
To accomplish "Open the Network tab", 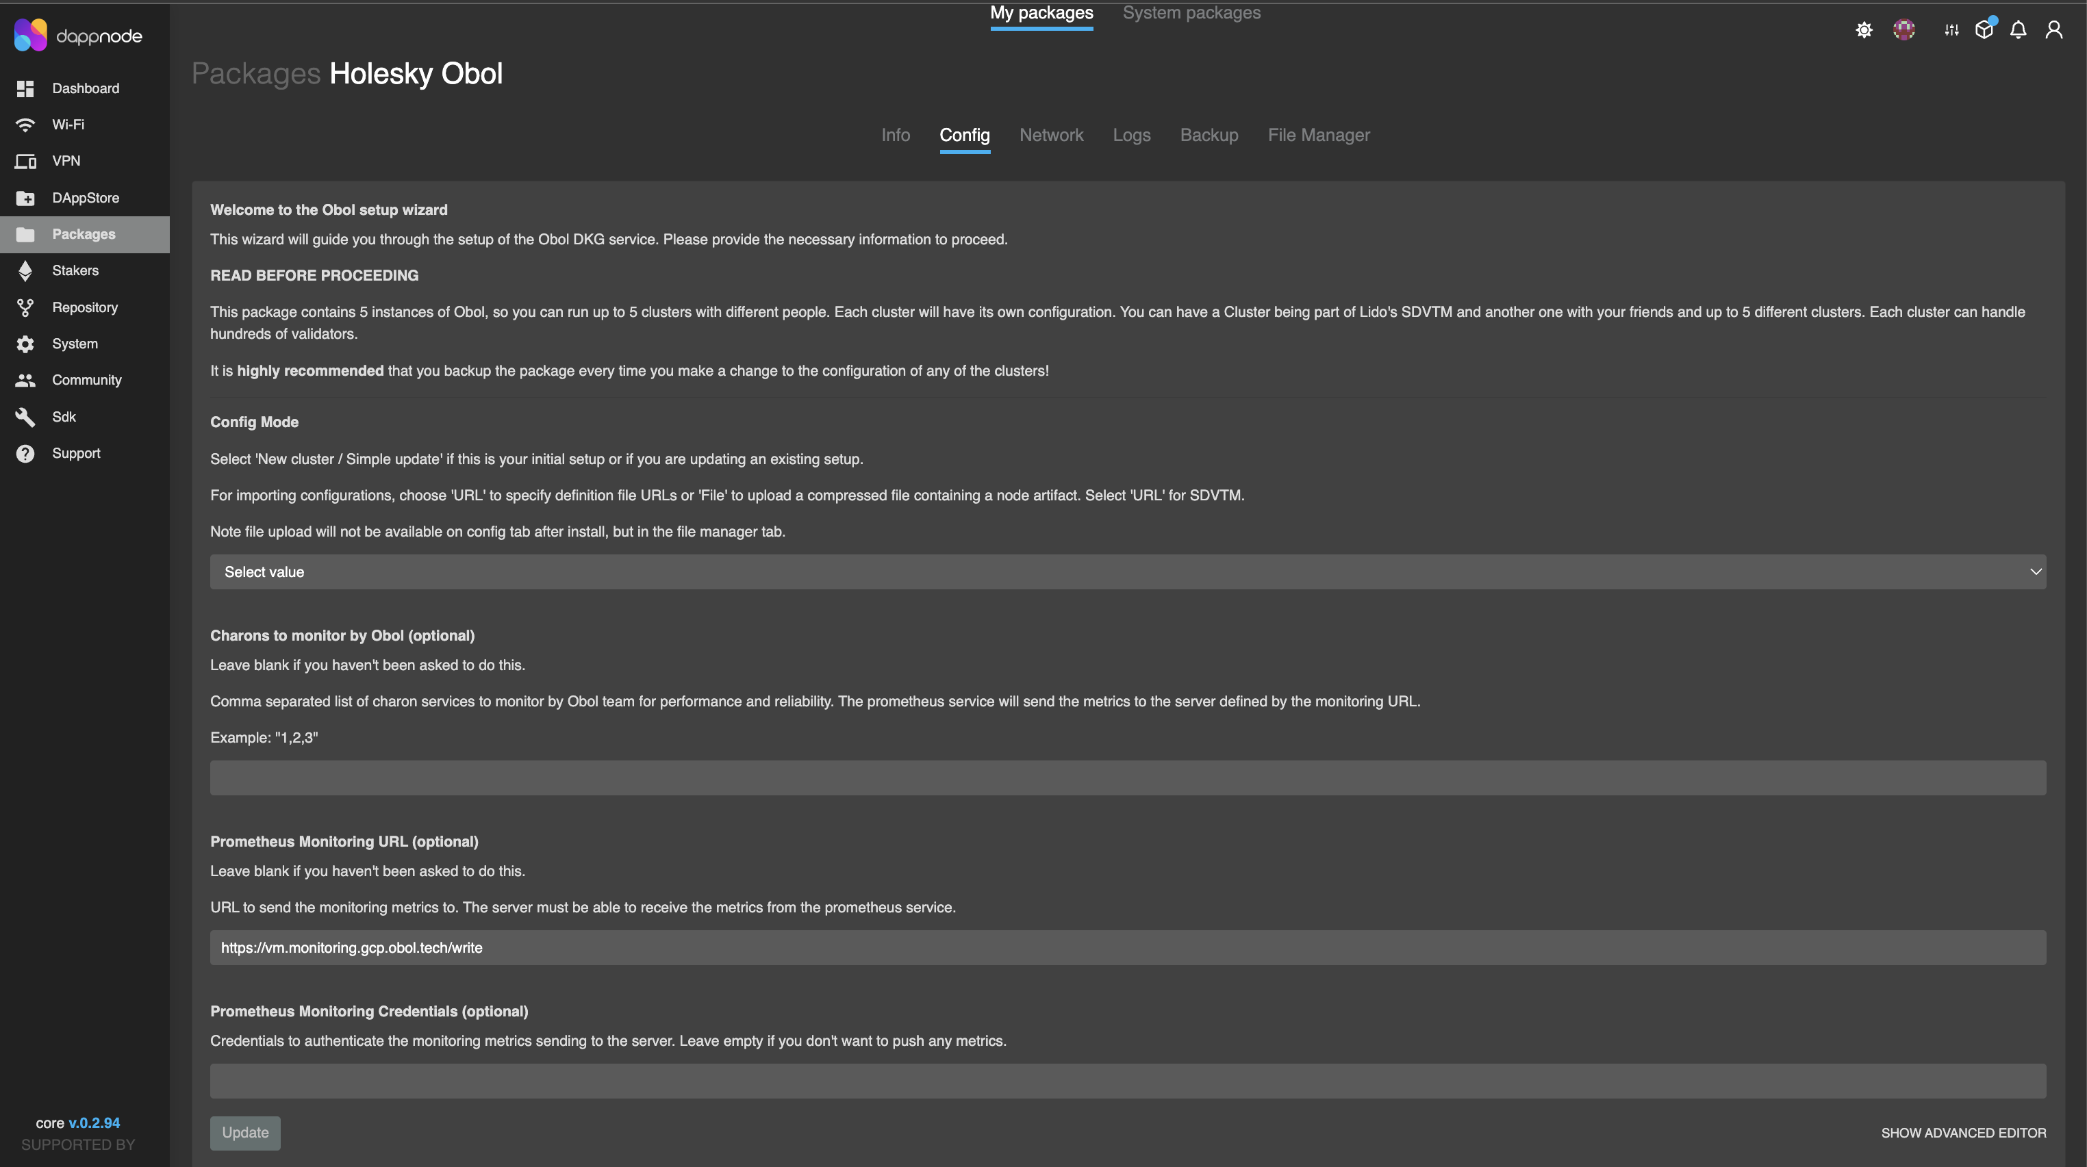I will pyautogui.click(x=1052, y=136).
